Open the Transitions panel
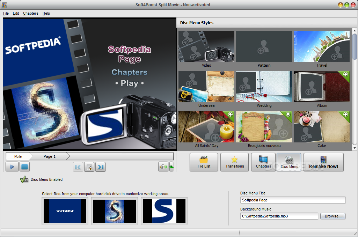This screenshot has height=237, width=358. pos(234,162)
